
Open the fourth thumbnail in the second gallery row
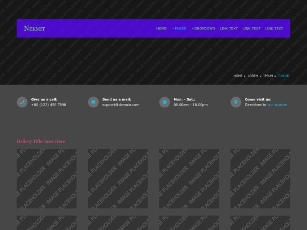pos(260,223)
